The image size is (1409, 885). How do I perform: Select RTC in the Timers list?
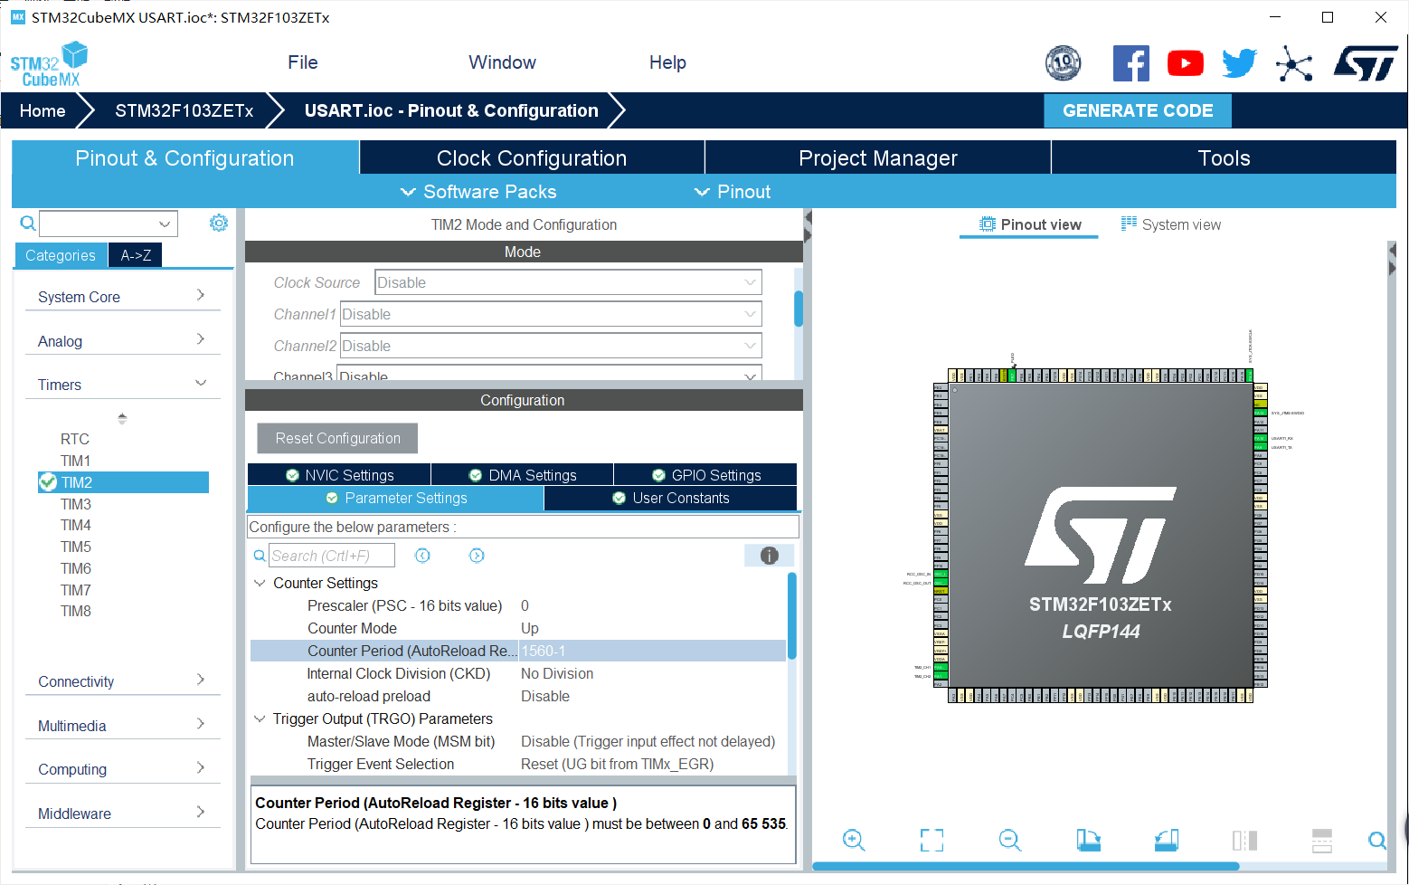(75, 439)
